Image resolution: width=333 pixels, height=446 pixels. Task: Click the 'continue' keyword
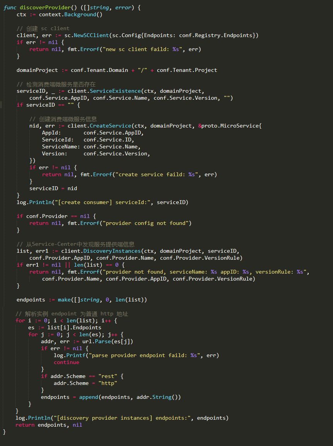66,363
